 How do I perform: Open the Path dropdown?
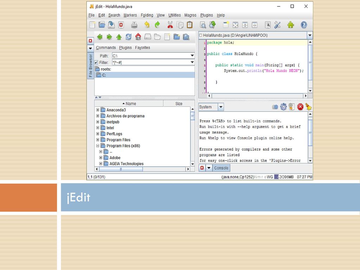click(192, 56)
